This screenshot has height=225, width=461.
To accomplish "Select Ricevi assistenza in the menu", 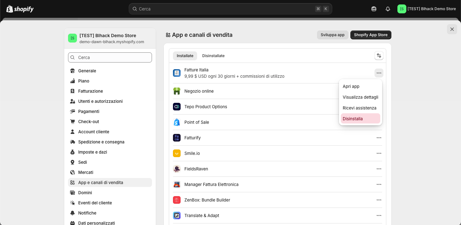I will [x=361, y=108].
